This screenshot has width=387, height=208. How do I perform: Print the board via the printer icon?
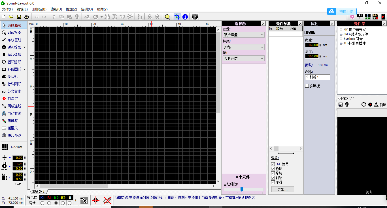[x=27, y=17]
